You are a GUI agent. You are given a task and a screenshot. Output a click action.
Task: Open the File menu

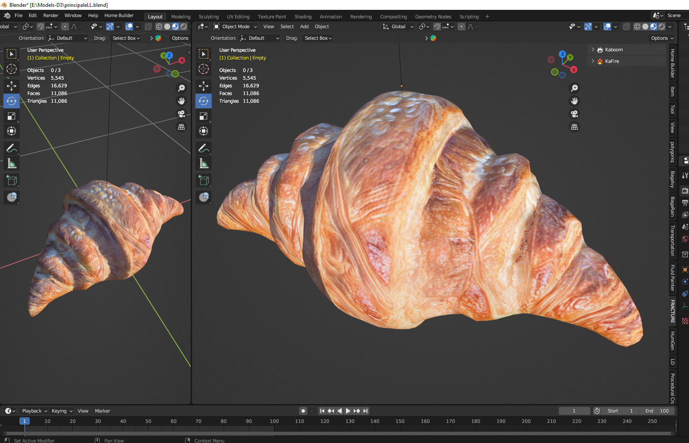click(x=18, y=15)
